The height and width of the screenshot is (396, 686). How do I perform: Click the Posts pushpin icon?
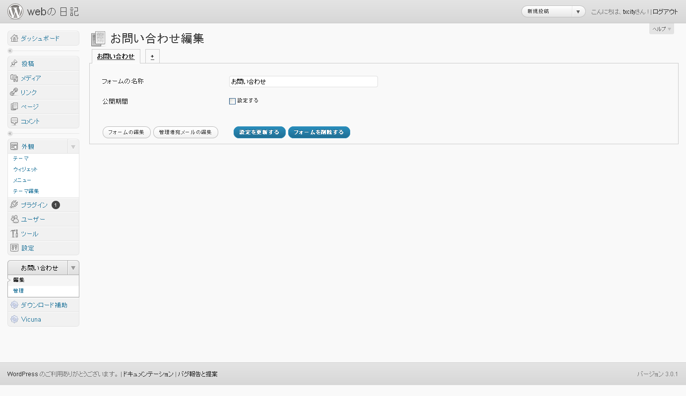click(x=14, y=64)
